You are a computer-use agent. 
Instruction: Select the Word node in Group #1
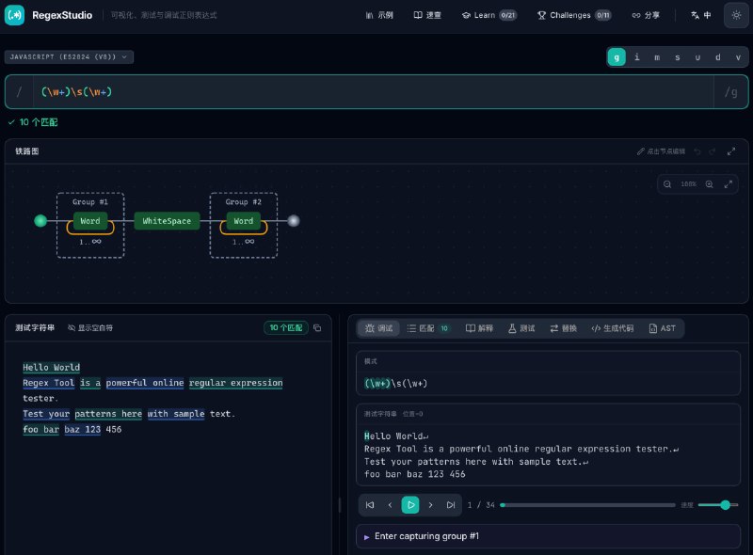point(90,221)
